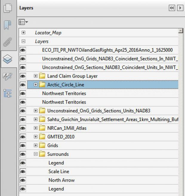The image size is (185, 196).
Task: Open the Model Tree panel icon
Action: point(7,93)
